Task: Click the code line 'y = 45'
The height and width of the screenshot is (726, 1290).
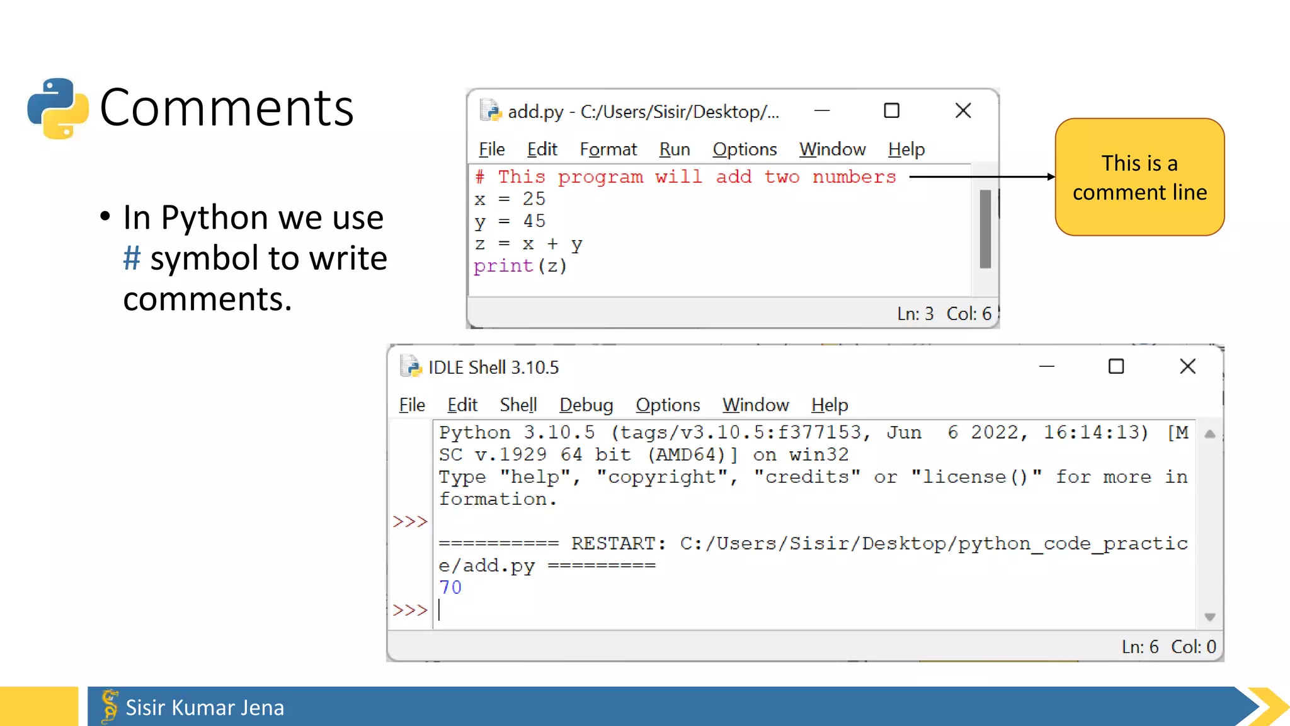Action: pyautogui.click(x=510, y=222)
